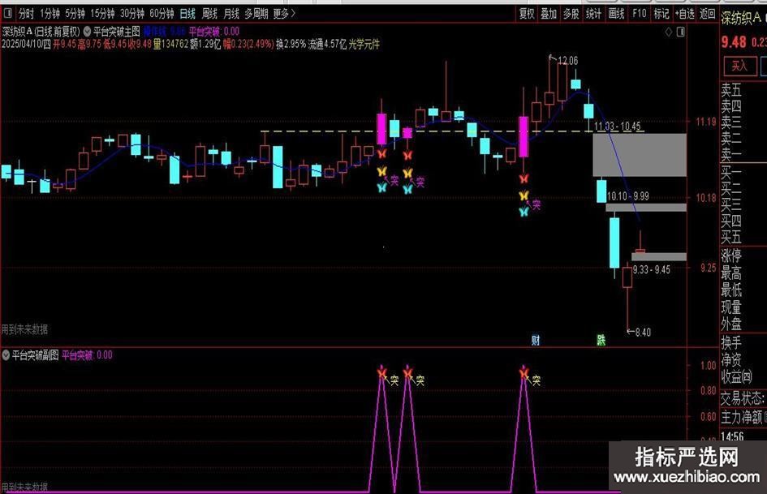Click the 9.25 price axis label

(x=709, y=268)
